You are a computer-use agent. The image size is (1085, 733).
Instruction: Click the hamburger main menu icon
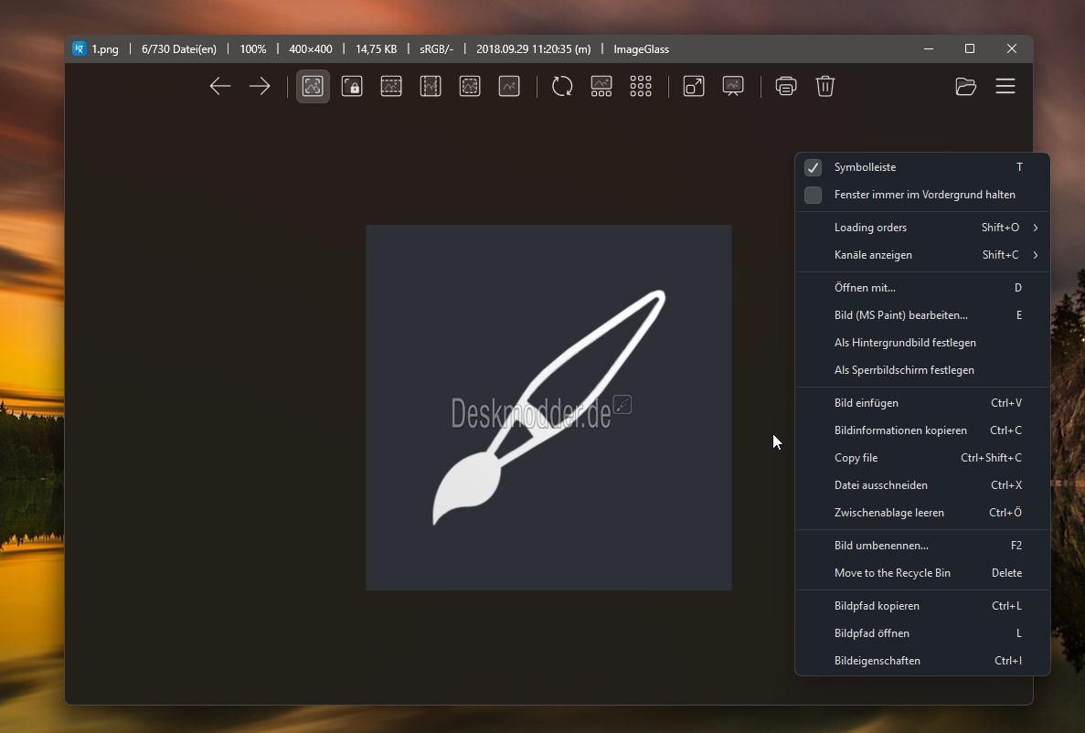pos(1005,87)
